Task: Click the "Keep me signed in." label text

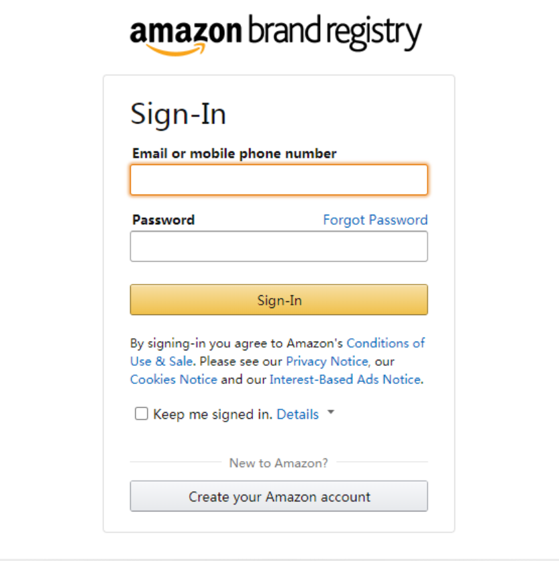Action: 213,415
